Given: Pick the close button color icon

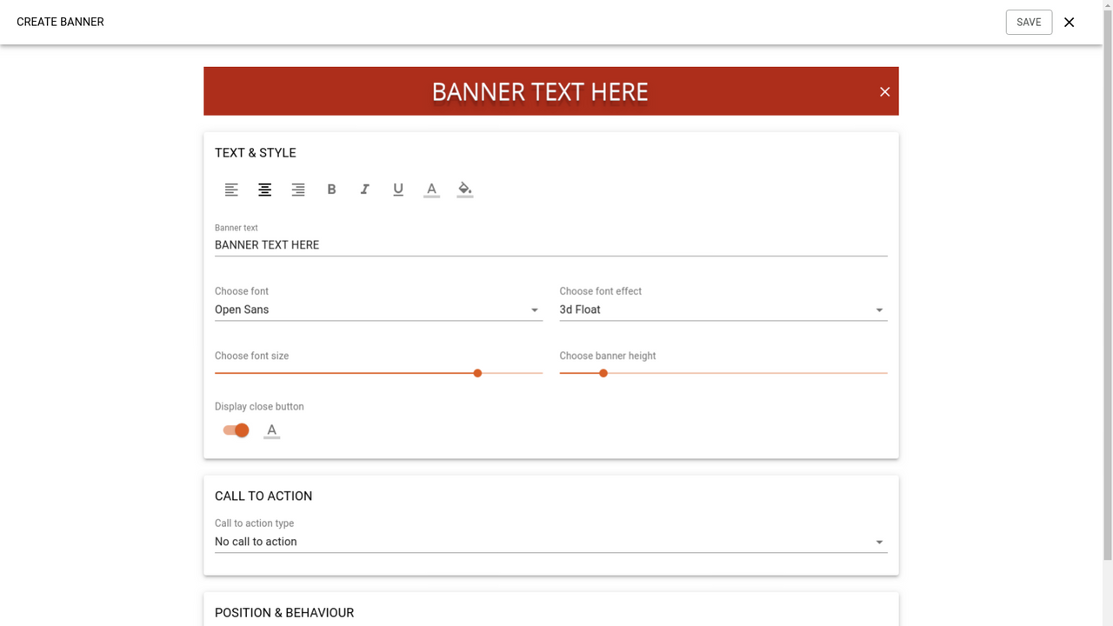Looking at the screenshot, I should (272, 430).
